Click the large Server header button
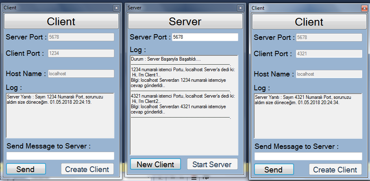This screenshot has width=370, height=181. click(185, 22)
